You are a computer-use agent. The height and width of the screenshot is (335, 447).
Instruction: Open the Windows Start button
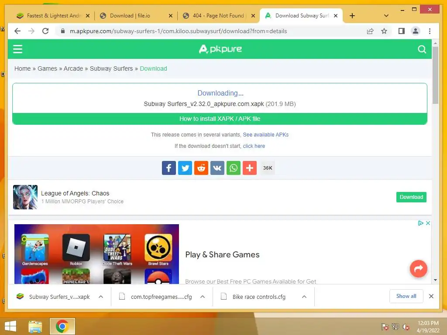[10, 326]
